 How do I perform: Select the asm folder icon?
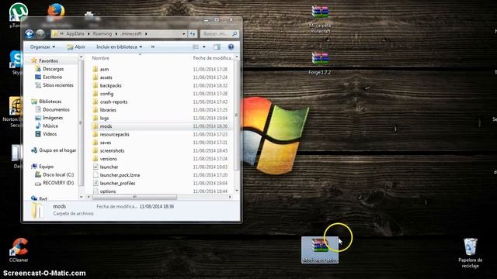click(x=96, y=69)
